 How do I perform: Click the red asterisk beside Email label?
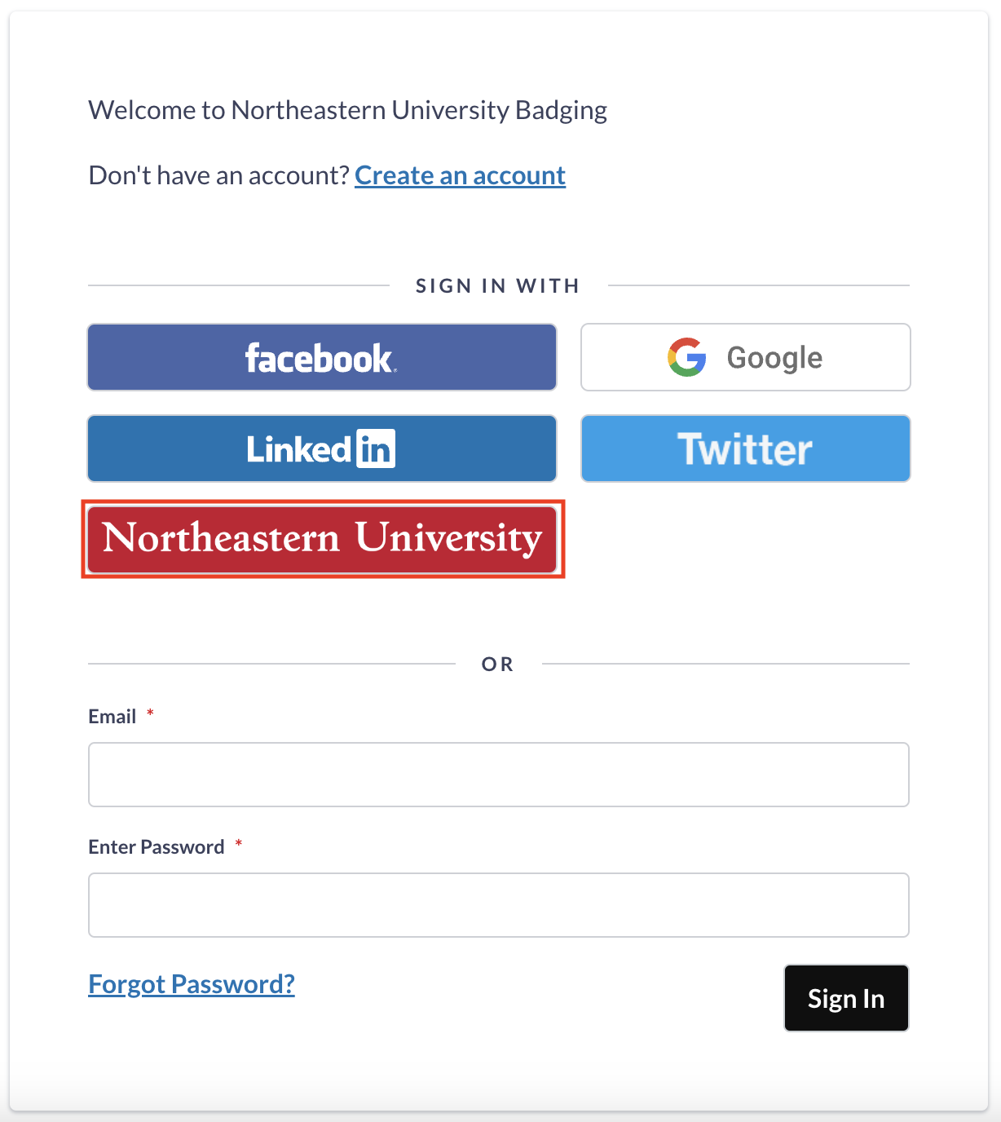click(150, 713)
